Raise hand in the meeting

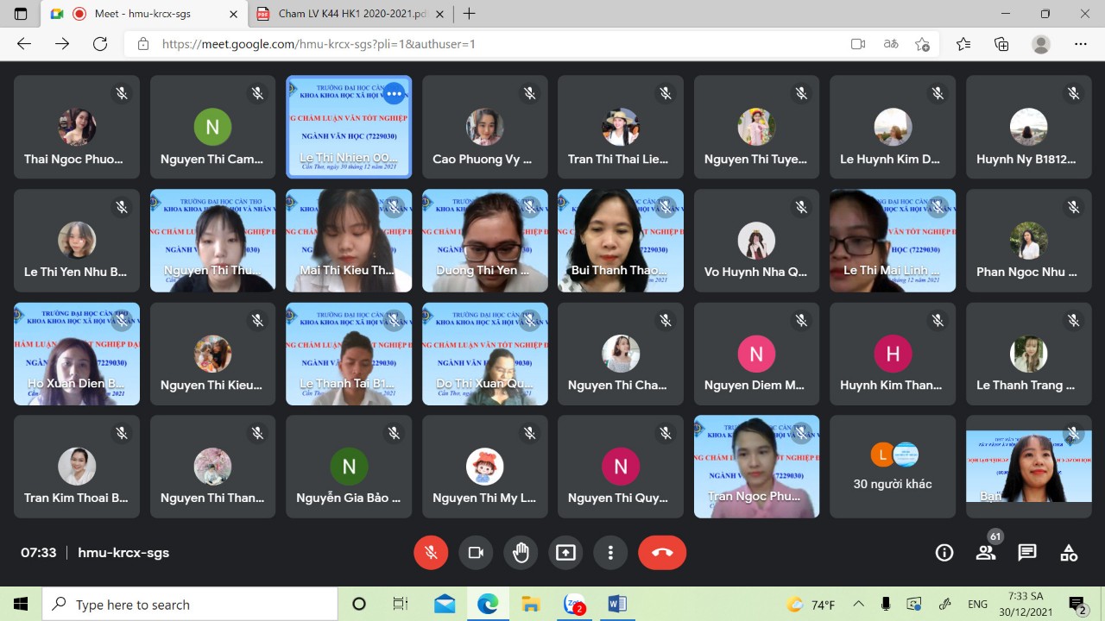pos(521,553)
